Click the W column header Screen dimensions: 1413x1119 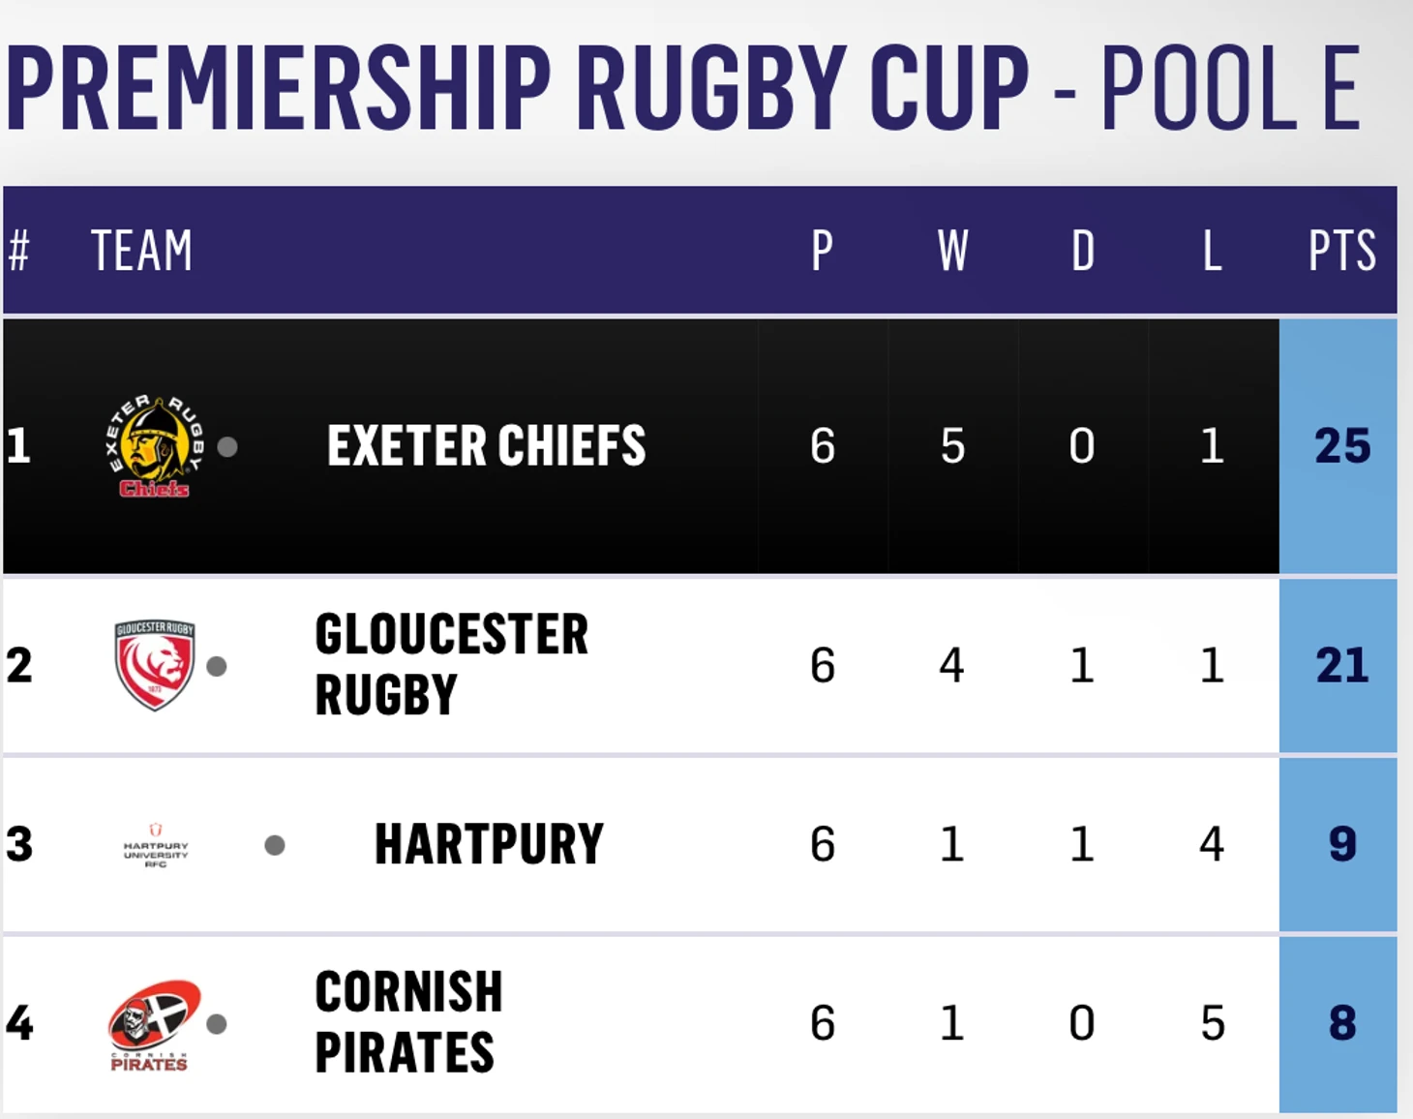[952, 252]
